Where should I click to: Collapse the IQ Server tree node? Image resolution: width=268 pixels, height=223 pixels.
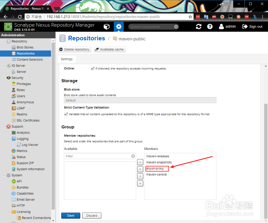coord(4,66)
